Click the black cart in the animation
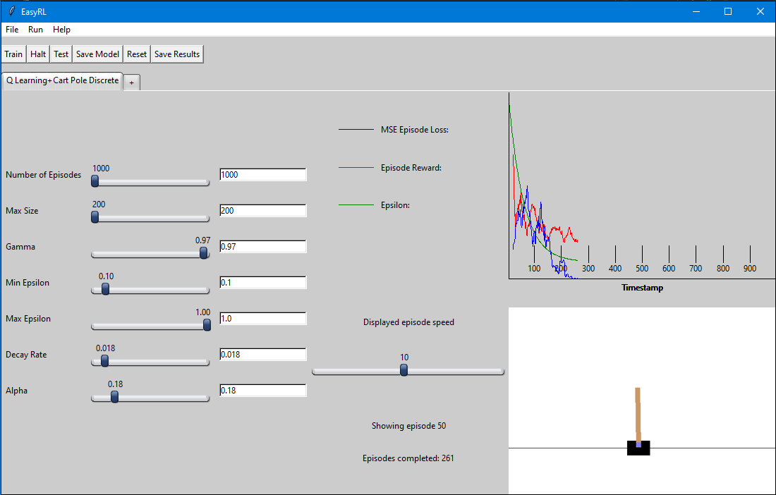The width and height of the screenshot is (776, 495). 638,448
